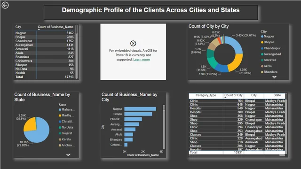Select Amravati legend item in donut chart
The width and height of the screenshot is (301, 169).
pyautogui.click(x=269, y=60)
